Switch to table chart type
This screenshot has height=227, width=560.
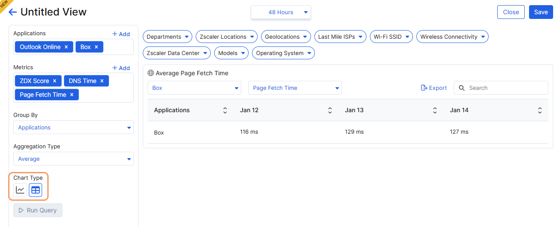(36, 190)
